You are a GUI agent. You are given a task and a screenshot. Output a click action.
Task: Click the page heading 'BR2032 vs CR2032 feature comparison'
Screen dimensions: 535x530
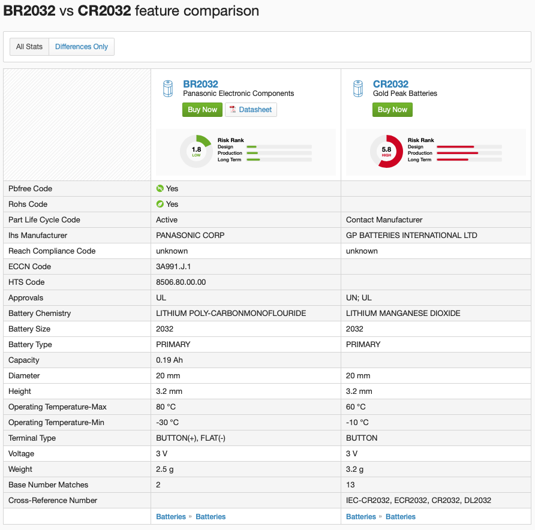point(131,11)
